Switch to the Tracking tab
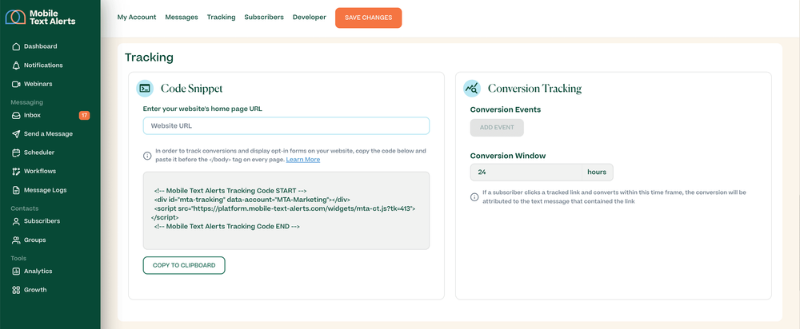 tap(222, 18)
